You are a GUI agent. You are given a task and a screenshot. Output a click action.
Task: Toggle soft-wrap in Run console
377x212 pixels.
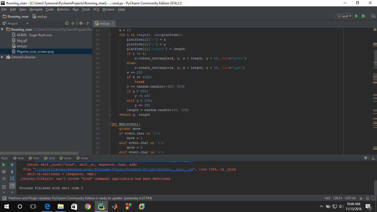coord(12,179)
